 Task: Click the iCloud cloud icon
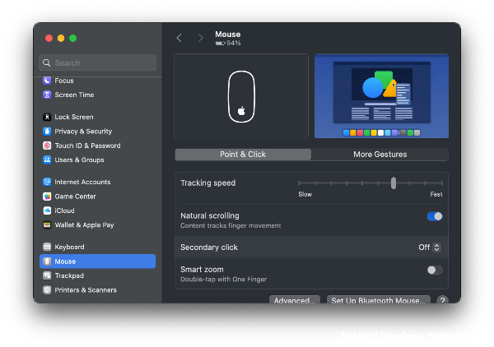click(x=47, y=211)
